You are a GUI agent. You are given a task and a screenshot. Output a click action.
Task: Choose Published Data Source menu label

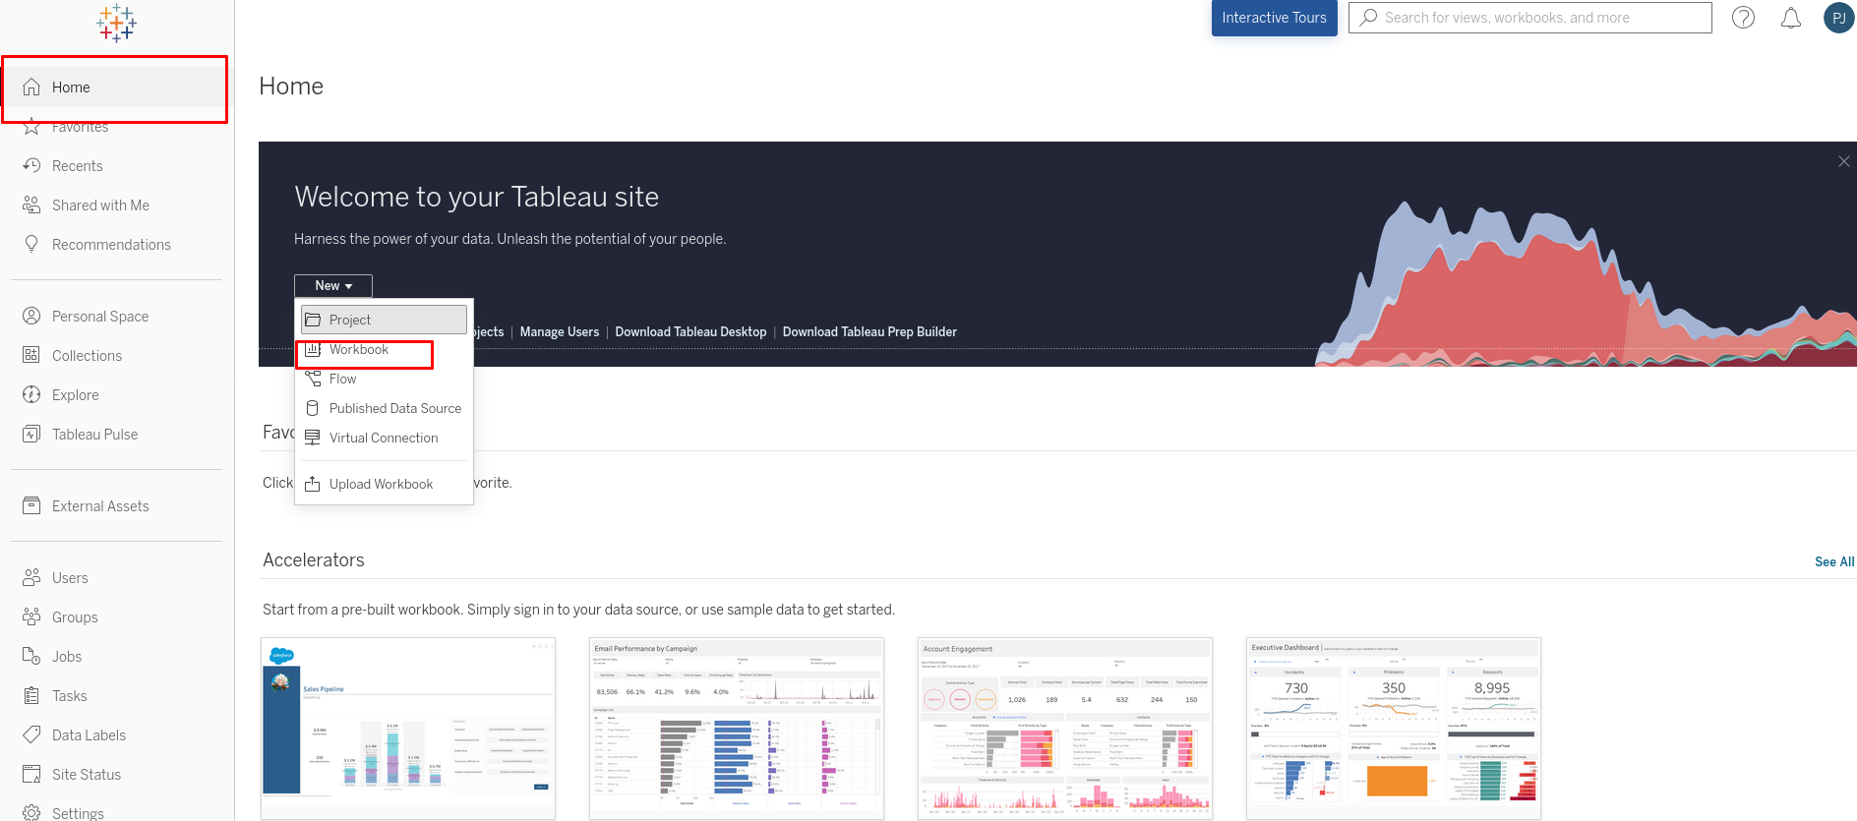click(x=395, y=408)
